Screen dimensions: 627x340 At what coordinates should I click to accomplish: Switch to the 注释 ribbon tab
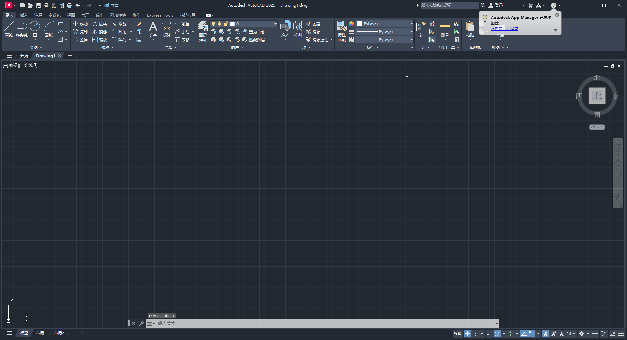[x=38, y=15]
